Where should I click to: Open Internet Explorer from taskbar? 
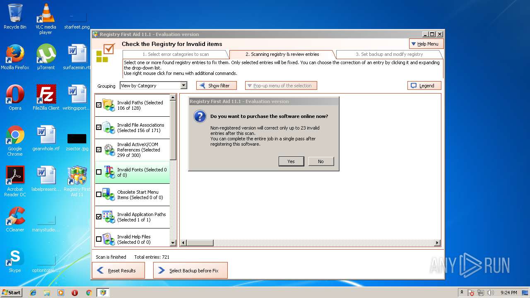pos(33,293)
